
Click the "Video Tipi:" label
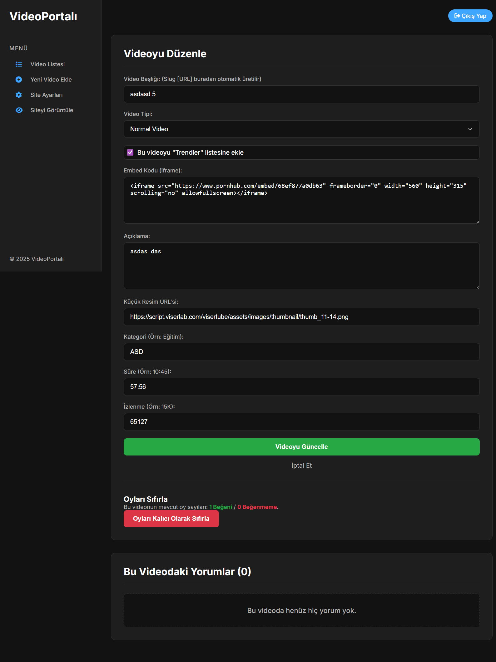point(138,114)
